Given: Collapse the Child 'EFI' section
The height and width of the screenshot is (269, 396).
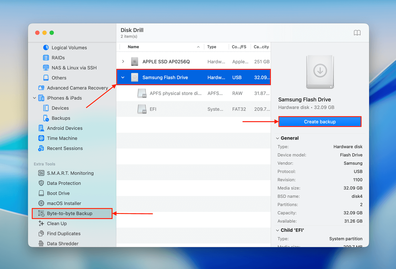Looking at the screenshot, I should [x=278, y=230].
